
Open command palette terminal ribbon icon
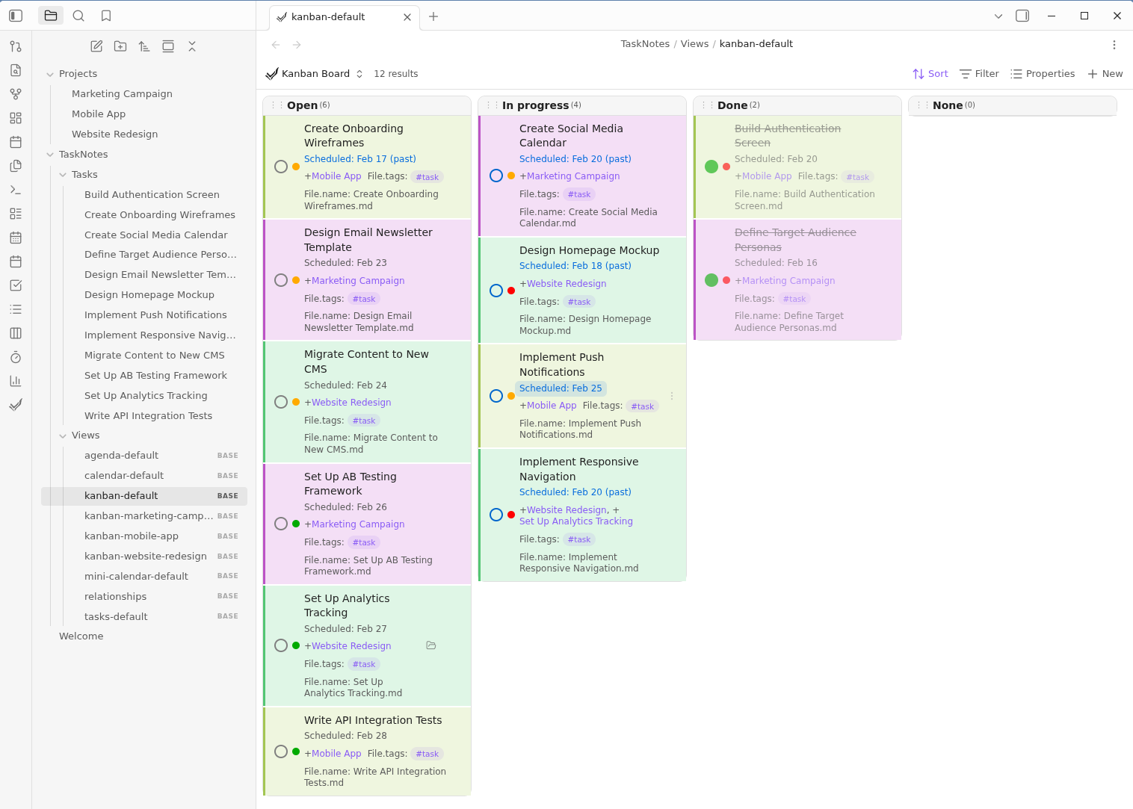pyautogui.click(x=16, y=190)
